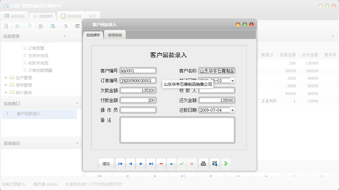Click the green checkmark confirm icon
Image resolution: width=339 pixels, height=190 pixels.
pyautogui.click(x=182, y=164)
